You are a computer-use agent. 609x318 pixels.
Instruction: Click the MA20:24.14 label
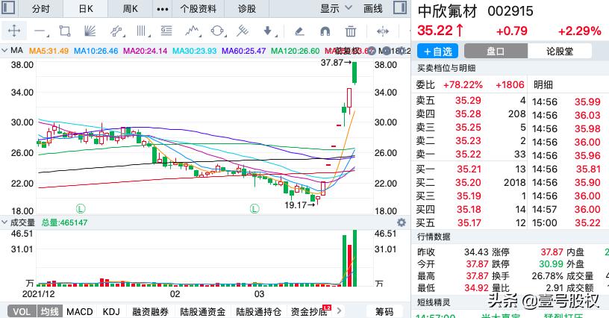click(x=145, y=51)
